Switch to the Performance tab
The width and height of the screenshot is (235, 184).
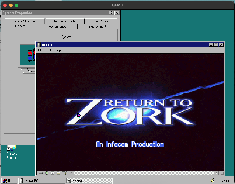coord(58,27)
